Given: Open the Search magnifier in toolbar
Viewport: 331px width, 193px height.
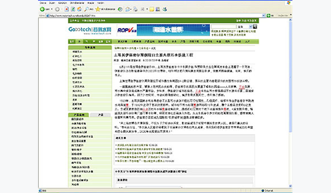Looking at the screenshot, I should (87, 9).
